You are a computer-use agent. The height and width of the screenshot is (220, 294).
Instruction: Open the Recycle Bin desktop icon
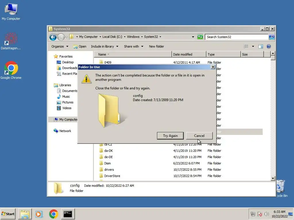tap(281, 188)
